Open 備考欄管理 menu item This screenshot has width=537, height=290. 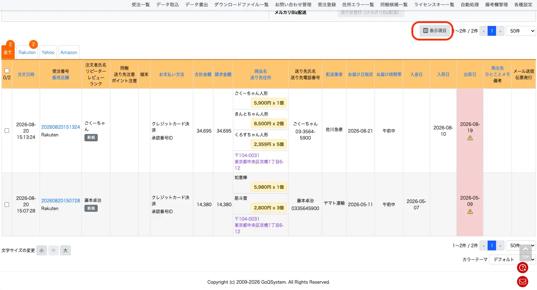(496, 5)
